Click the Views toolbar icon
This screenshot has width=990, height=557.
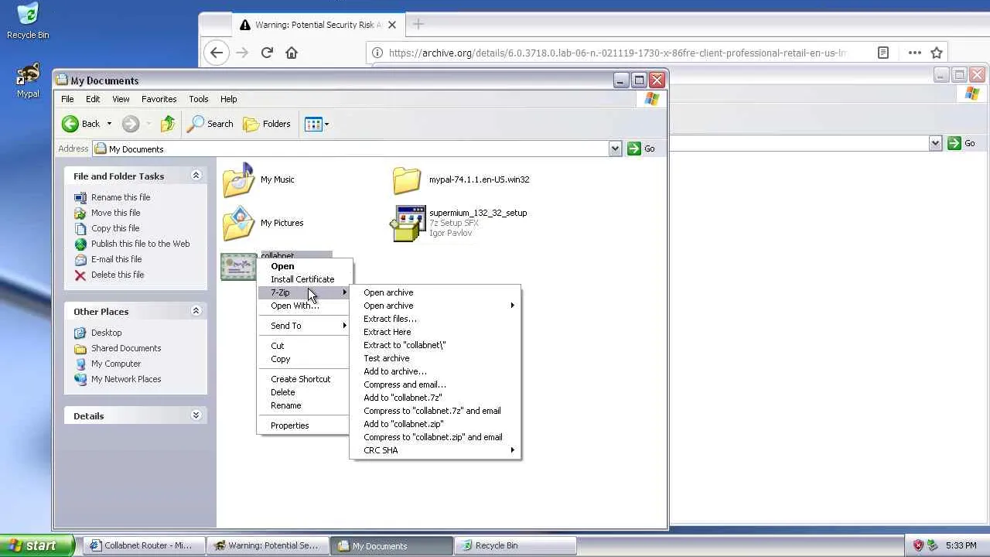click(x=313, y=124)
